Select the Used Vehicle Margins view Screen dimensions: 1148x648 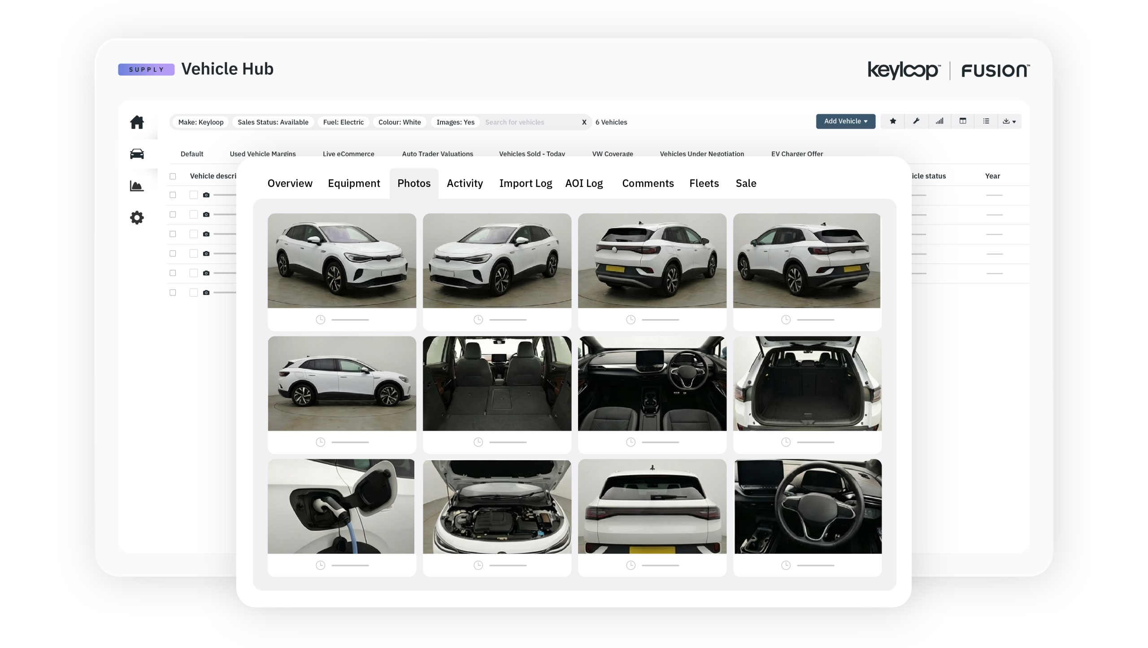click(263, 154)
